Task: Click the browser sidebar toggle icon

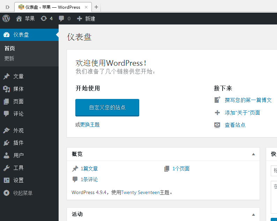Action: pos(7,7)
